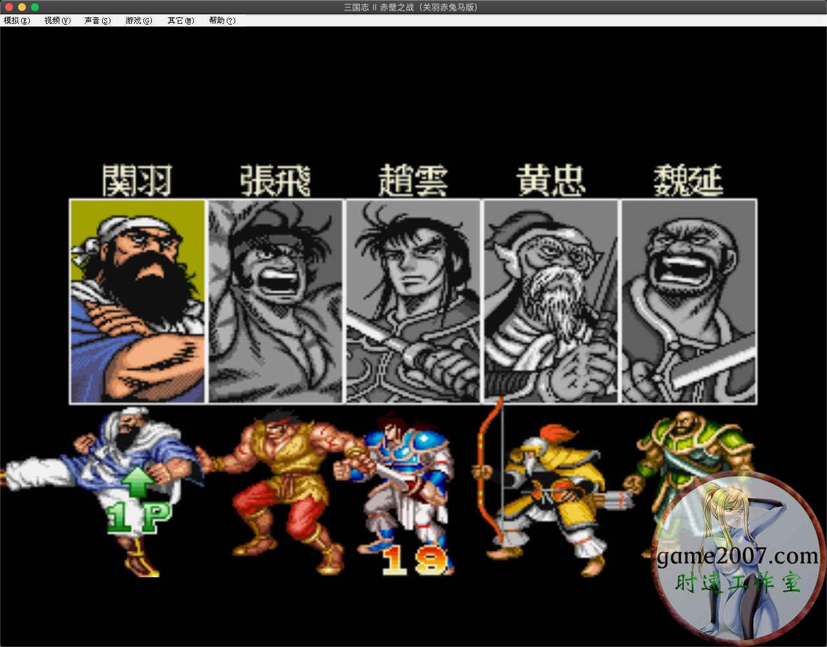This screenshot has height=647, width=827.
Task: Click the countdown timer number 19
Action: pos(413,560)
